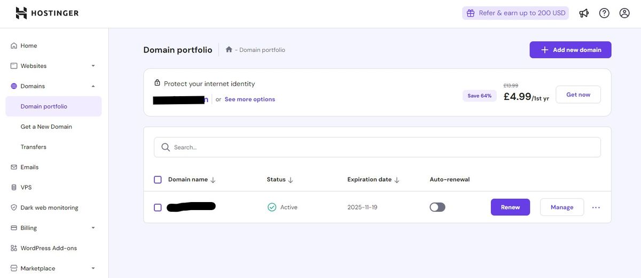Sort by Expiration date arrow
The width and height of the screenshot is (641, 278).
pos(397,180)
